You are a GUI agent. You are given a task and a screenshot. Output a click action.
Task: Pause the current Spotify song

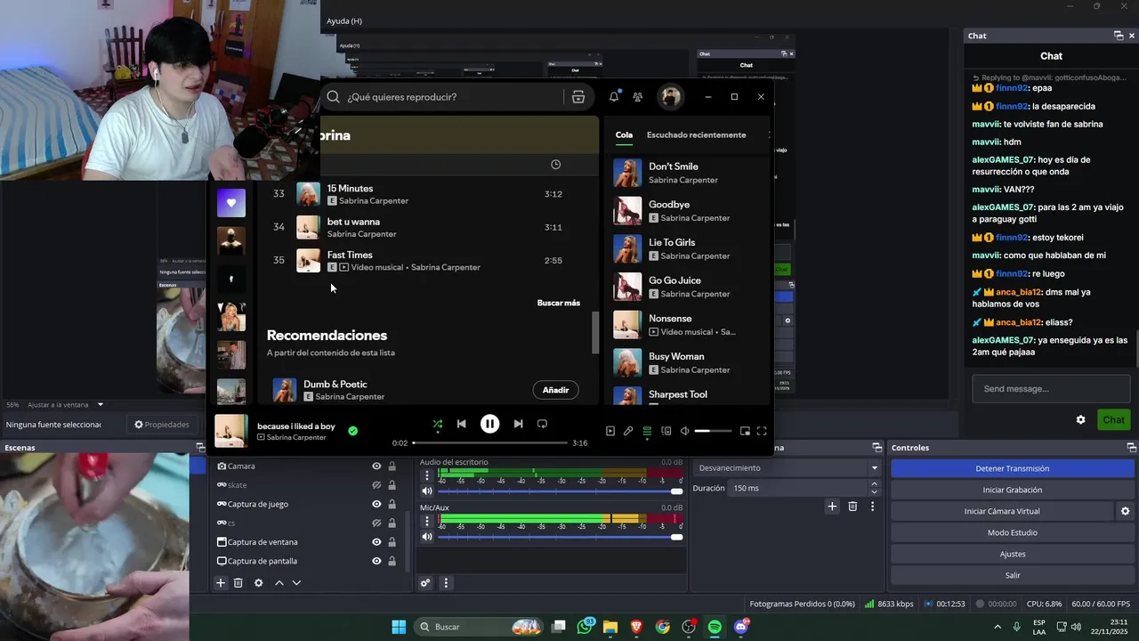[x=489, y=424]
